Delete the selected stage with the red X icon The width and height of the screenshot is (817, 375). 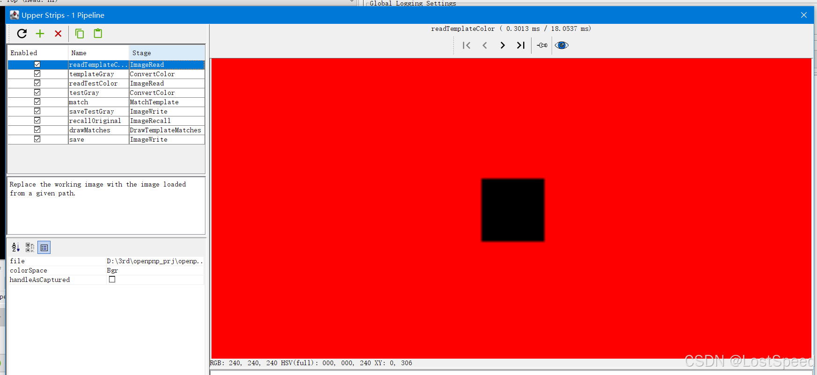(58, 34)
